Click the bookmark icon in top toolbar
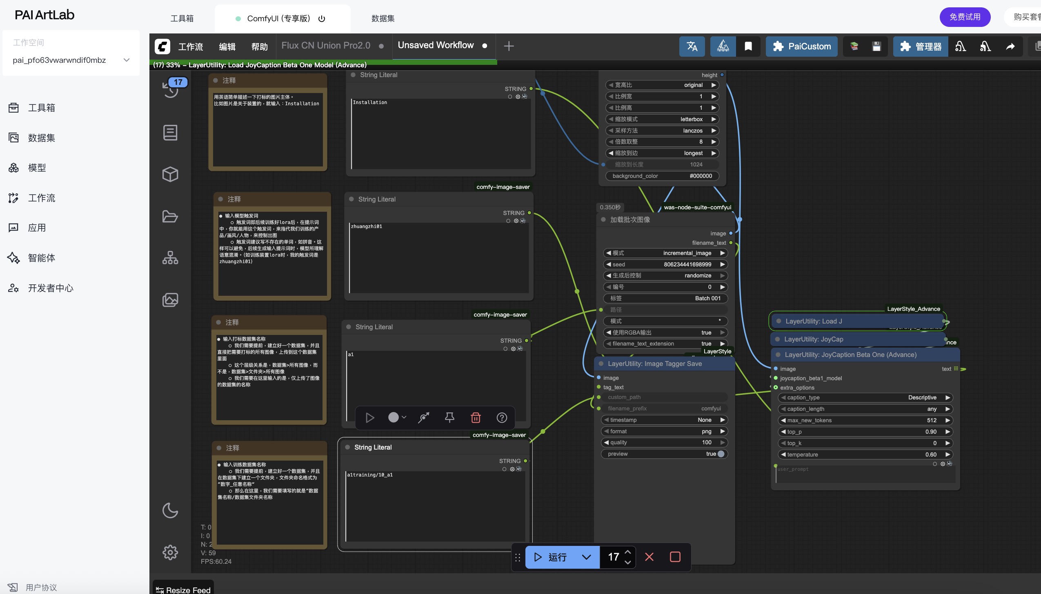This screenshot has height=594, width=1041. pyautogui.click(x=748, y=46)
